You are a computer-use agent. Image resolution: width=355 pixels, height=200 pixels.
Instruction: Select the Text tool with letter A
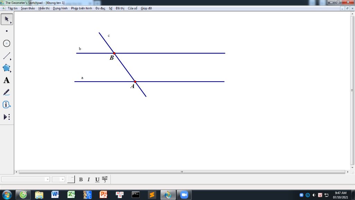(x=7, y=80)
